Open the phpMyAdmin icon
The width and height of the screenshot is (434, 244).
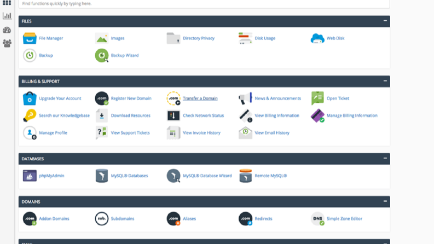click(x=30, y=176)
